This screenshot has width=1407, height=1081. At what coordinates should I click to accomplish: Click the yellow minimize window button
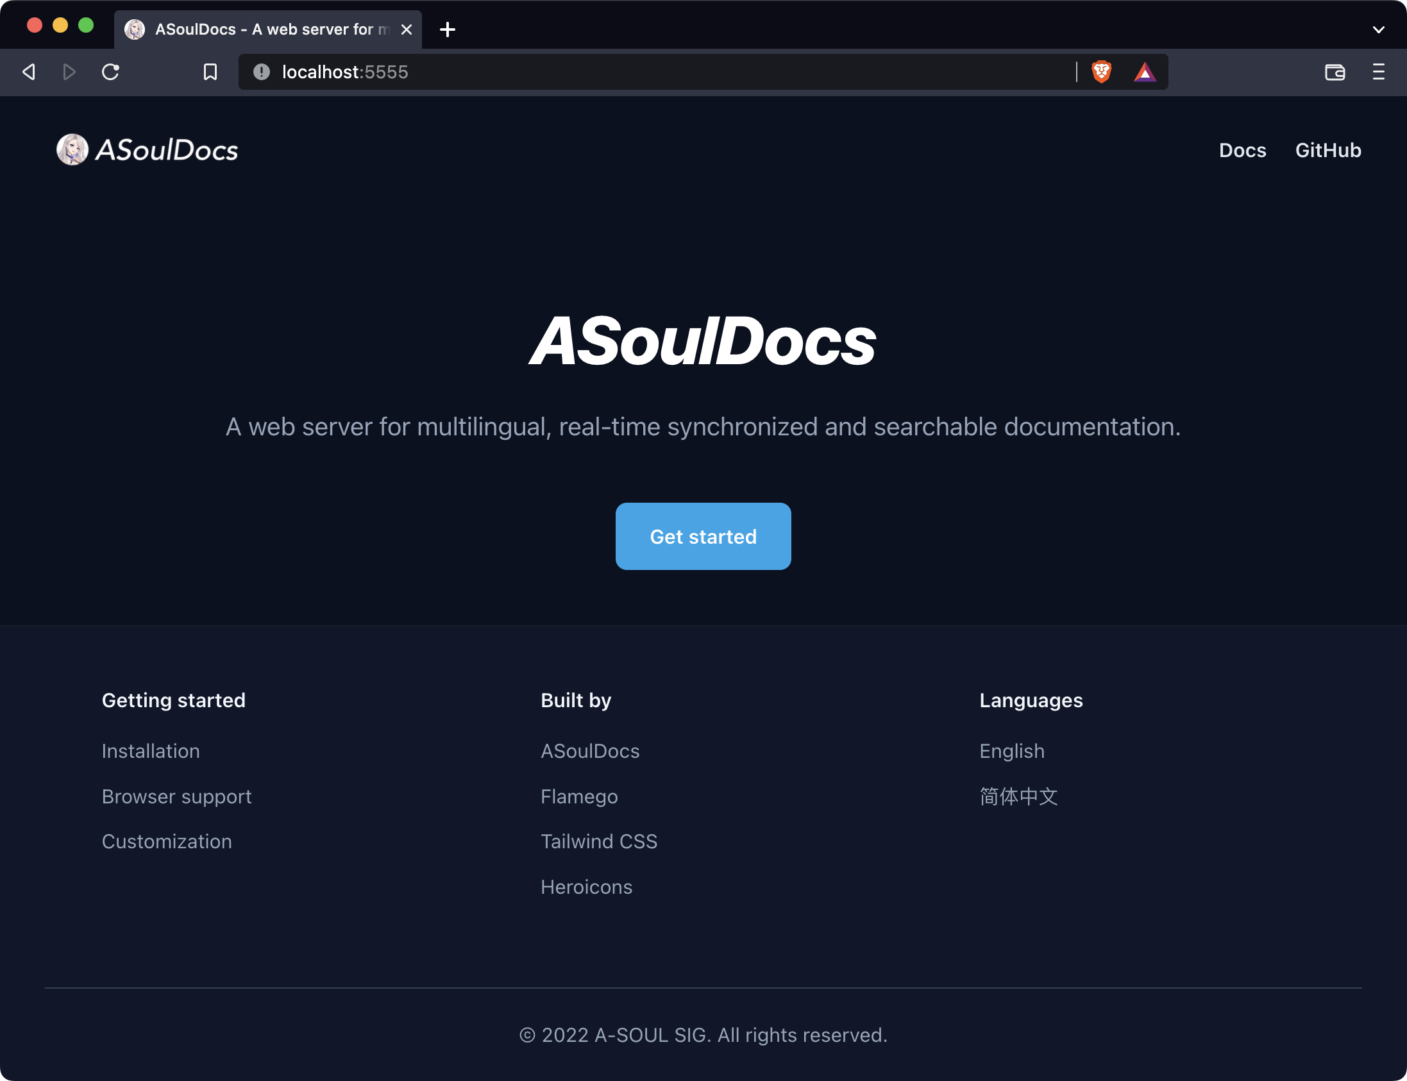coord(60,25)
